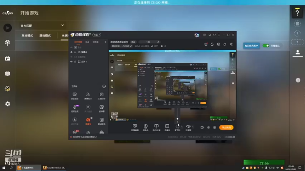
Task: Toggle visibility of the 全屏 1 source
Action: [x=71, y=62]
